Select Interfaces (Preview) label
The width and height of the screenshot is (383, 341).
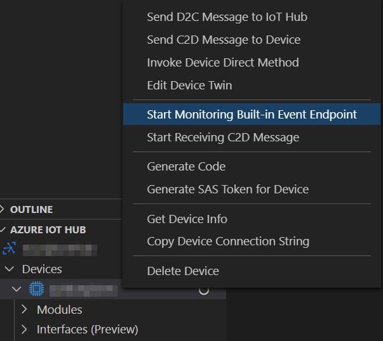point(88,330)
